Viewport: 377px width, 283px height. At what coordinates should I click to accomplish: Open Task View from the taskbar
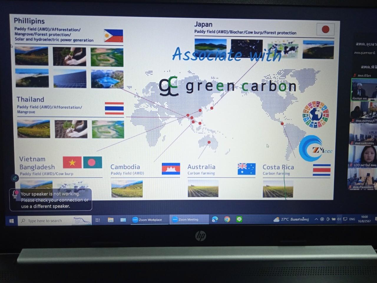coord(98,220)
